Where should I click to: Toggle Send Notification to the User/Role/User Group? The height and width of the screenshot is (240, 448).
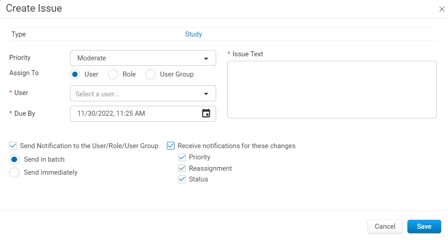point(13,145)
